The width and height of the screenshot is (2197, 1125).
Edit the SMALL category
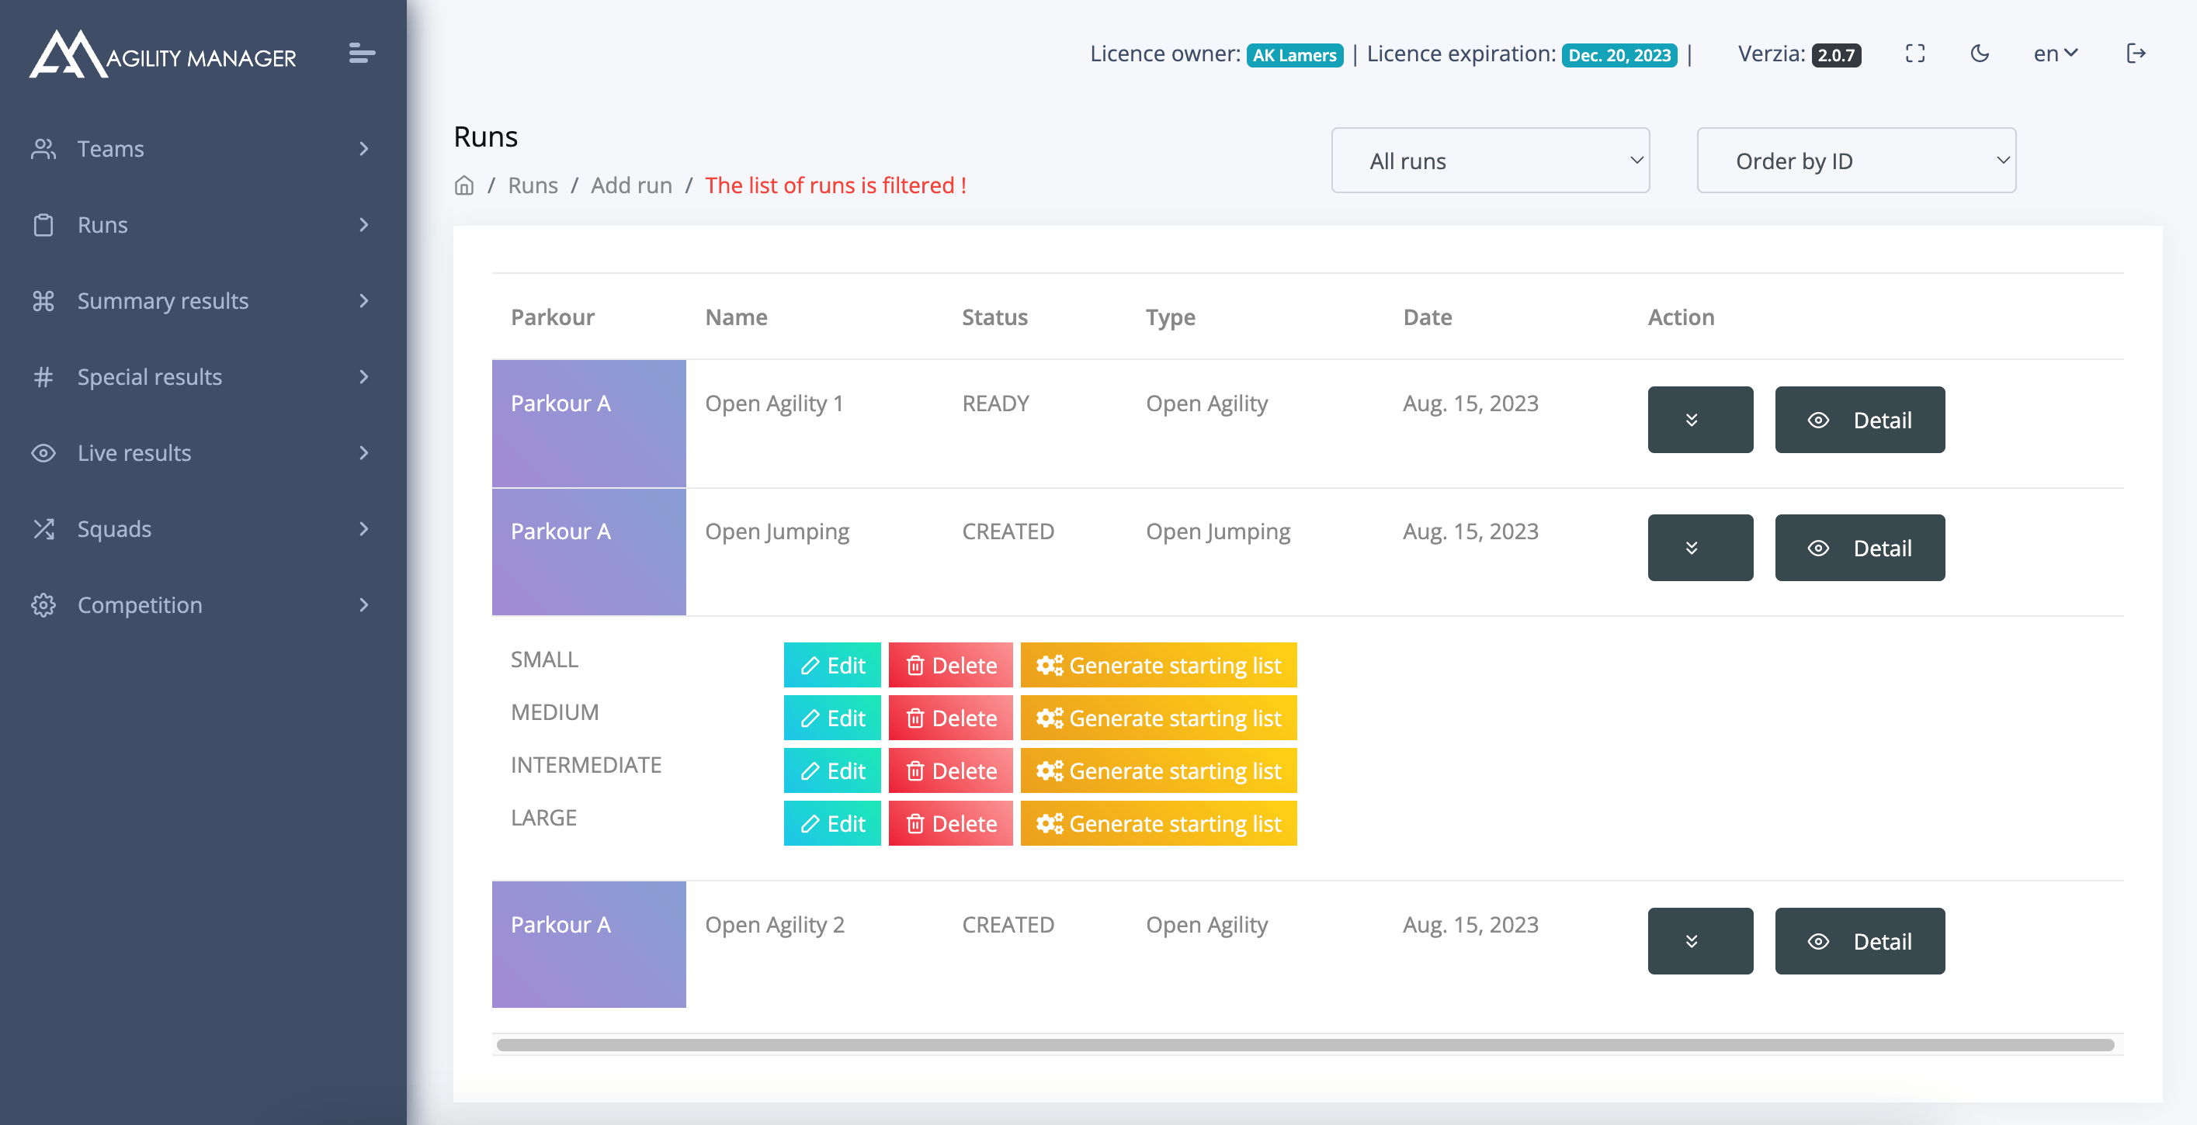(831, 665)
